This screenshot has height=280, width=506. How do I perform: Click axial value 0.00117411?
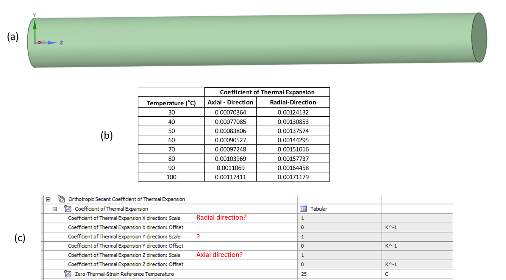pos(230,177)
